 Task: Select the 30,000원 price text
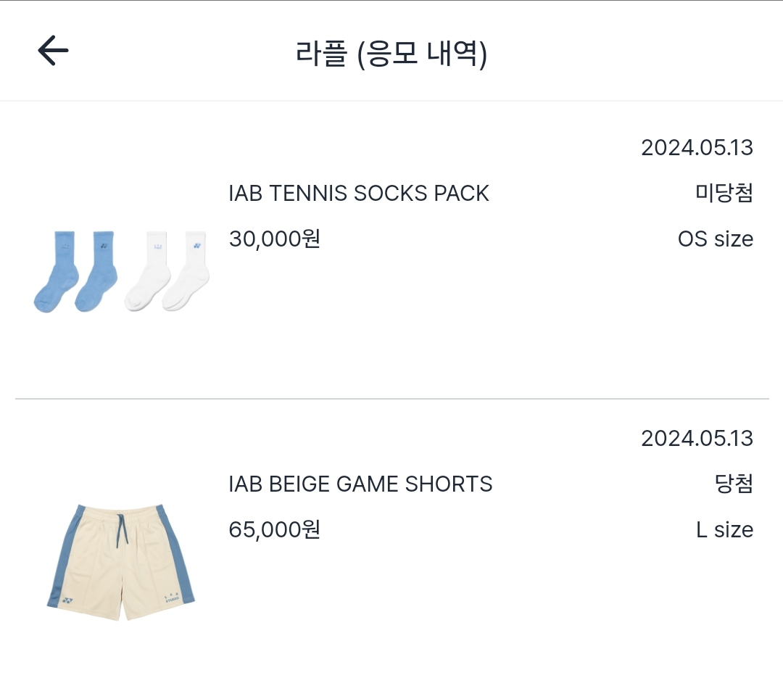coord(273,239)
